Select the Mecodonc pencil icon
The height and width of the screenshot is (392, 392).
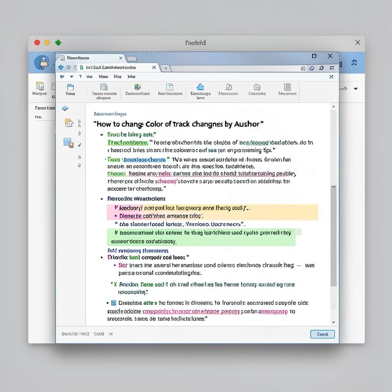tap(228, 90)
